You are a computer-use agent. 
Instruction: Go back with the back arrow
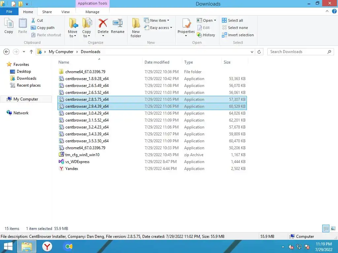click(x=7, y=52)
